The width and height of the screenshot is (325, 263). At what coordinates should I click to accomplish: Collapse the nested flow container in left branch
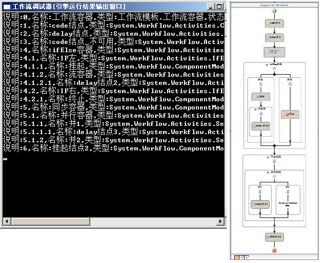[x=255, y=109]
